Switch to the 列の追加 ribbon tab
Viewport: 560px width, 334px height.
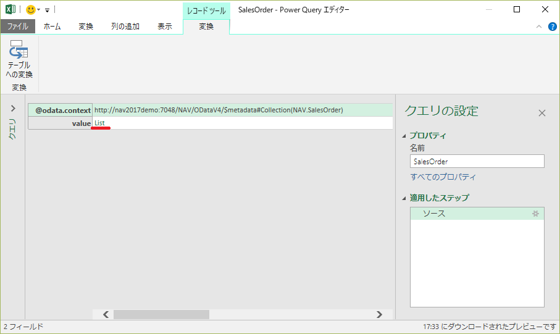coord(125,27)
